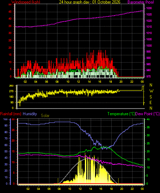The height and width of the screenshot is (193, 160).
Task: Click humidity scale value 100
Action: [x=5, y=119]
